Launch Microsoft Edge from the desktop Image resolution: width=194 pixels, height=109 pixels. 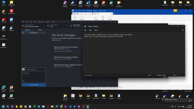point(4,89)
